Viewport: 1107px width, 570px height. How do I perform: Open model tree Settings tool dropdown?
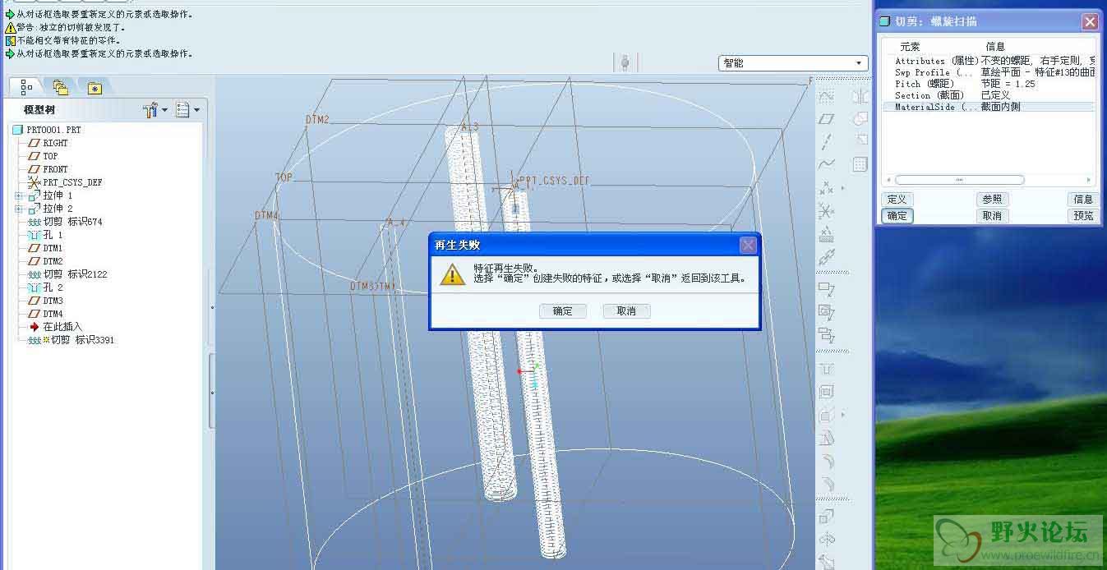pyautogui.click(x=155, y=109)
